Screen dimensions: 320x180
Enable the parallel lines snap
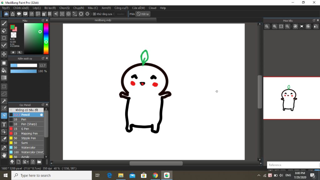click(x=56, y=14)
